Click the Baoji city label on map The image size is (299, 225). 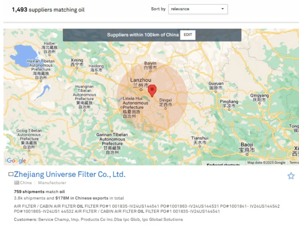(x=247, y=147)
